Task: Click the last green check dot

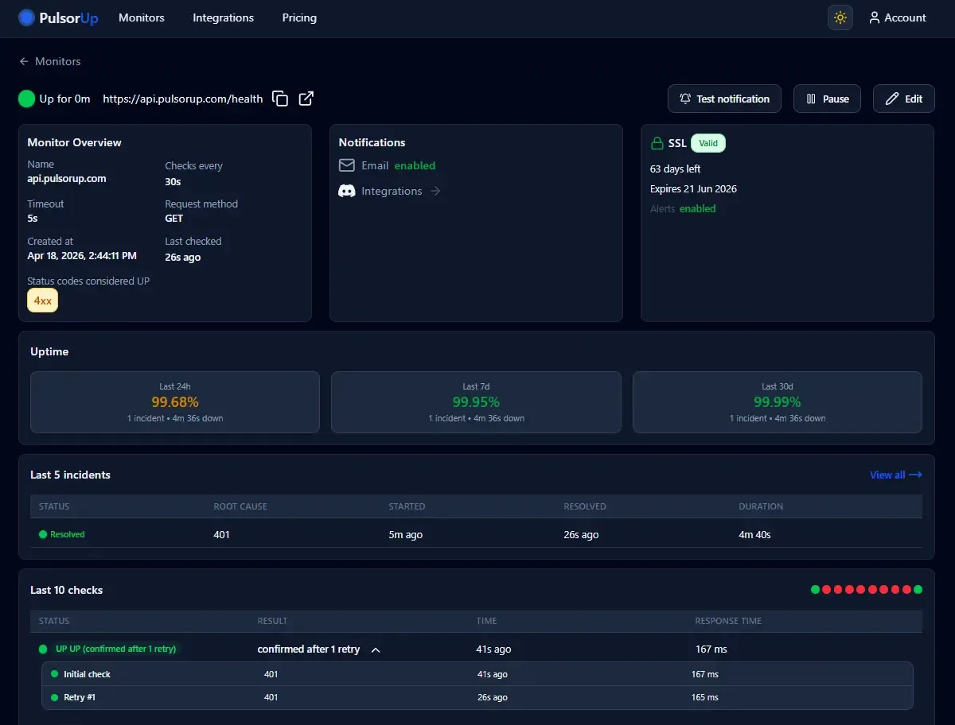Action: point(918,590)
